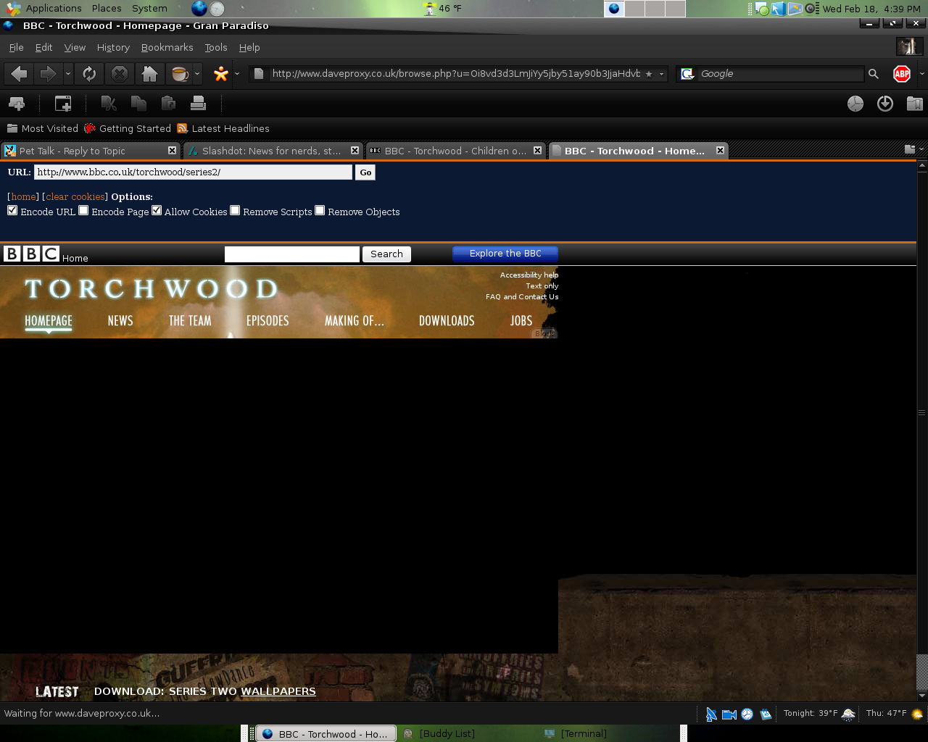Click the proxy Go button
928x742 pixels.
(x=365, y=172)
